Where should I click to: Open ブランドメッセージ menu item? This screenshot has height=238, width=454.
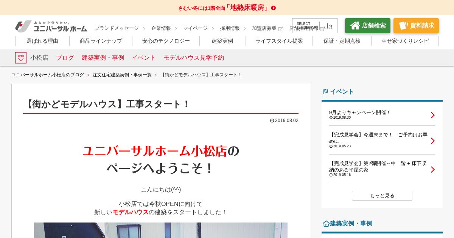(117, 28)
